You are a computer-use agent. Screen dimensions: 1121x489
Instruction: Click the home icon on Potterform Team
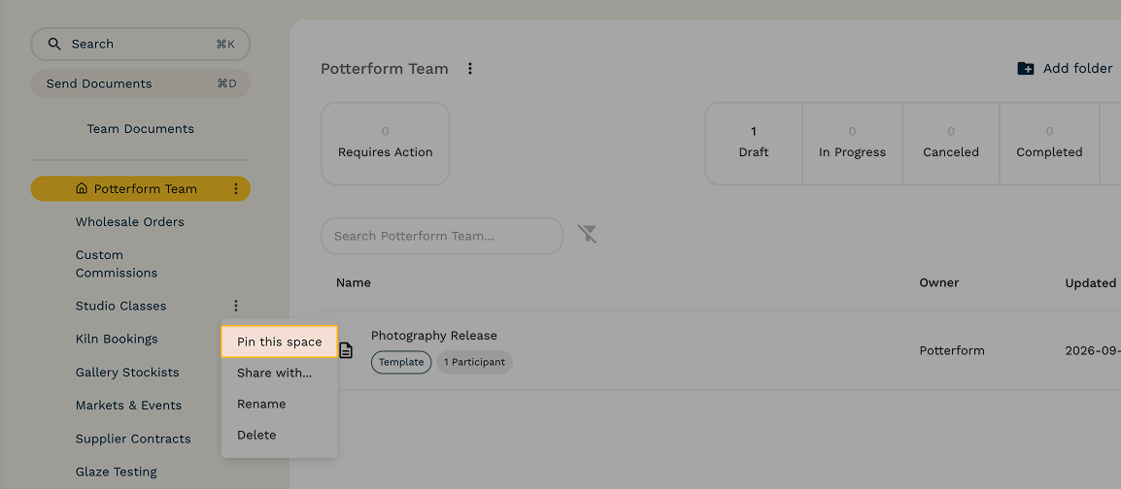[82, 189]
